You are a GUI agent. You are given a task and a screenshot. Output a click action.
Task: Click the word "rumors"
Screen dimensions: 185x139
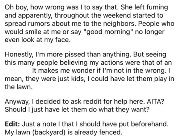coord(39,24)
